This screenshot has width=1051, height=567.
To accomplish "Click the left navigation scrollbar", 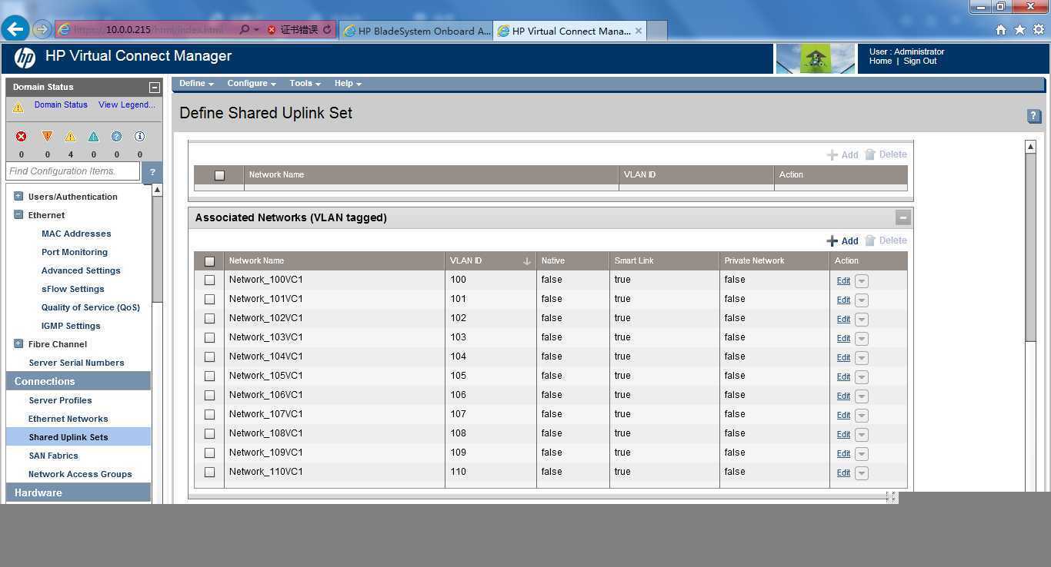I will (157, 250).
